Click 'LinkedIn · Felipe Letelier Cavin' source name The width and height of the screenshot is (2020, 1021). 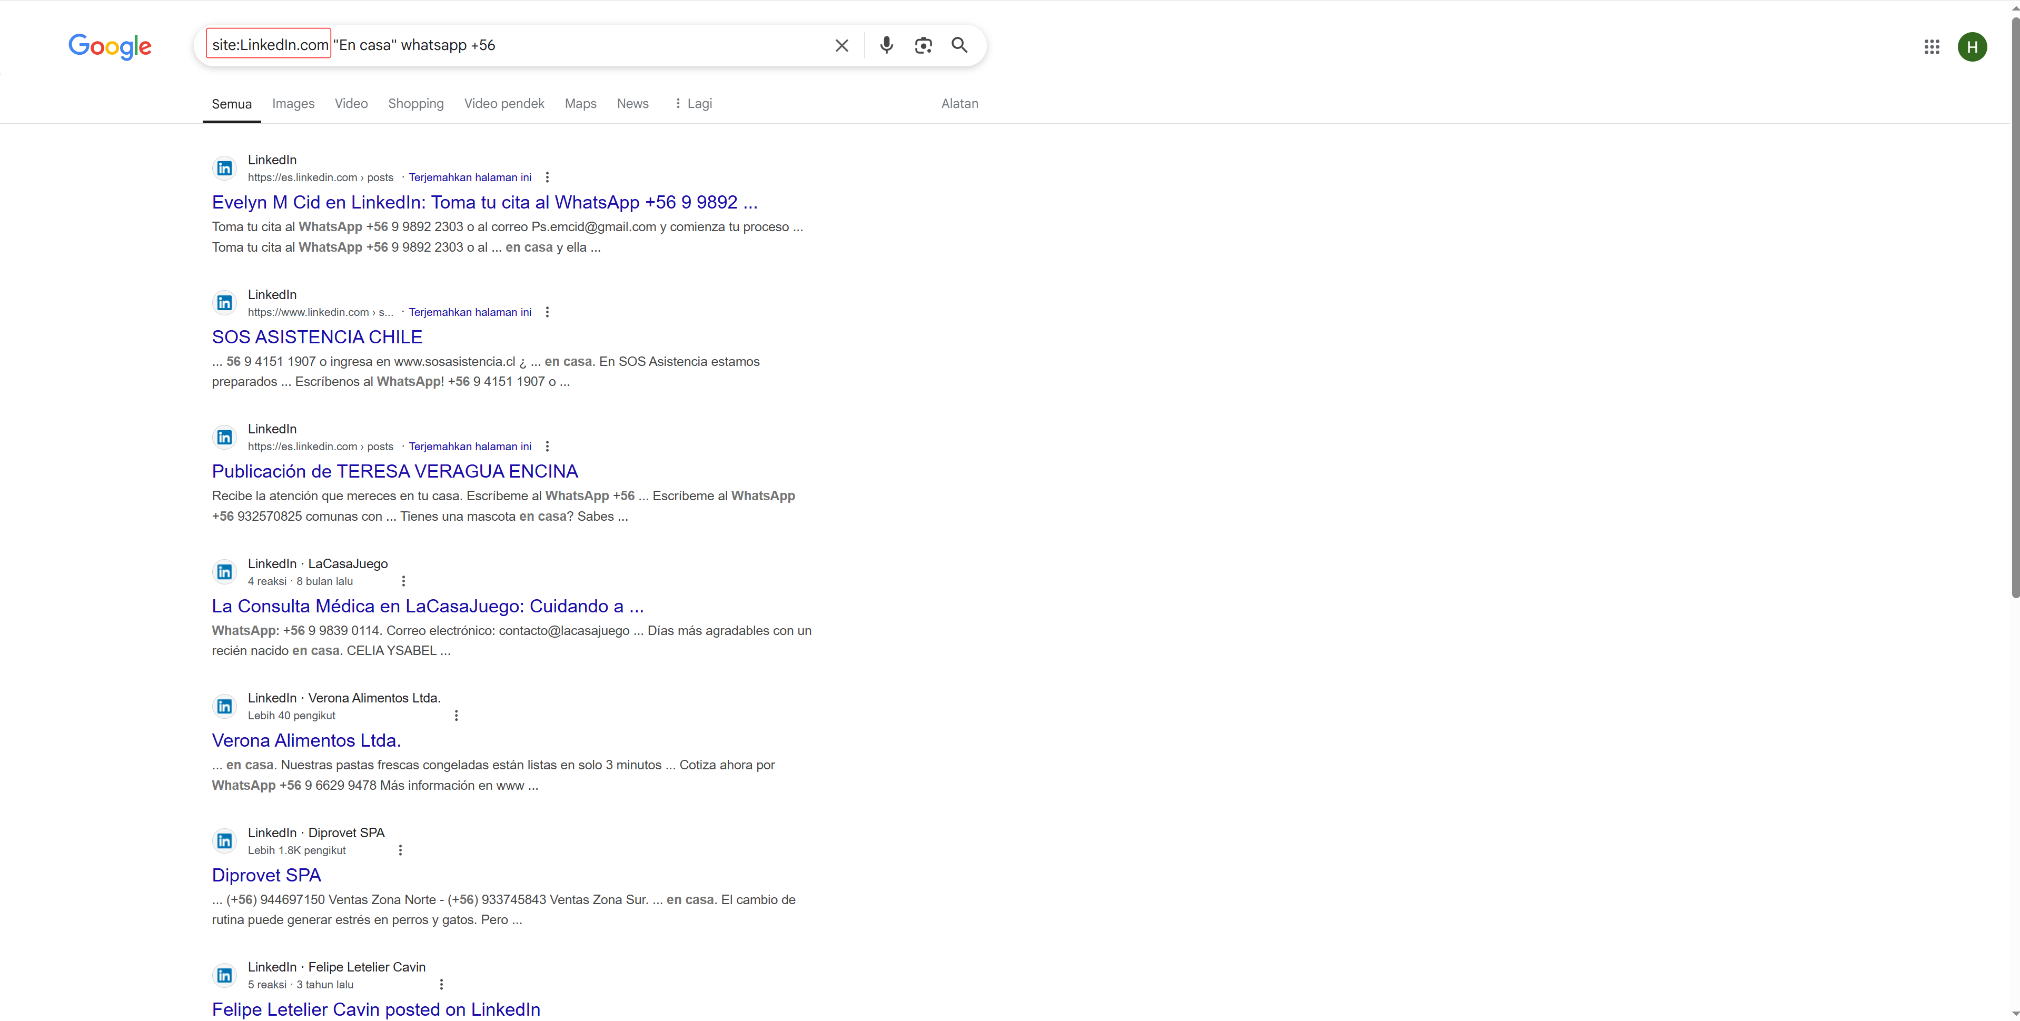(x=336, y=967)
